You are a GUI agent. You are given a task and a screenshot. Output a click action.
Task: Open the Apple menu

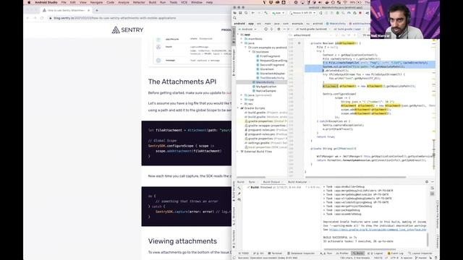(x=29, y=2)
